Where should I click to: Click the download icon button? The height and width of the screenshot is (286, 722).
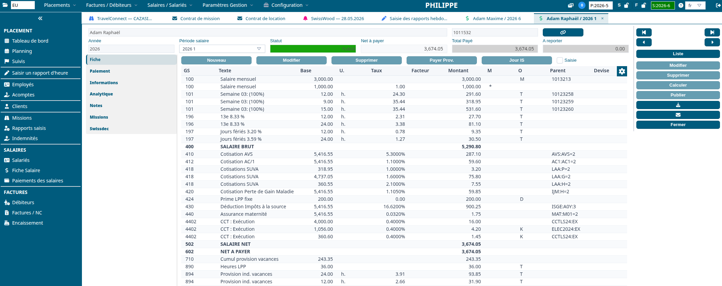pyautogui.click(x=678, y=105)
